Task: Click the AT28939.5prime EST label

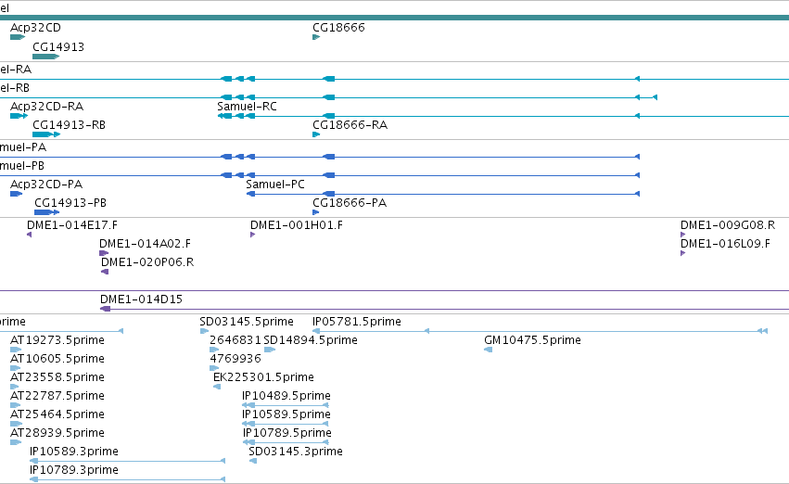Action: (x=57, y=433)
